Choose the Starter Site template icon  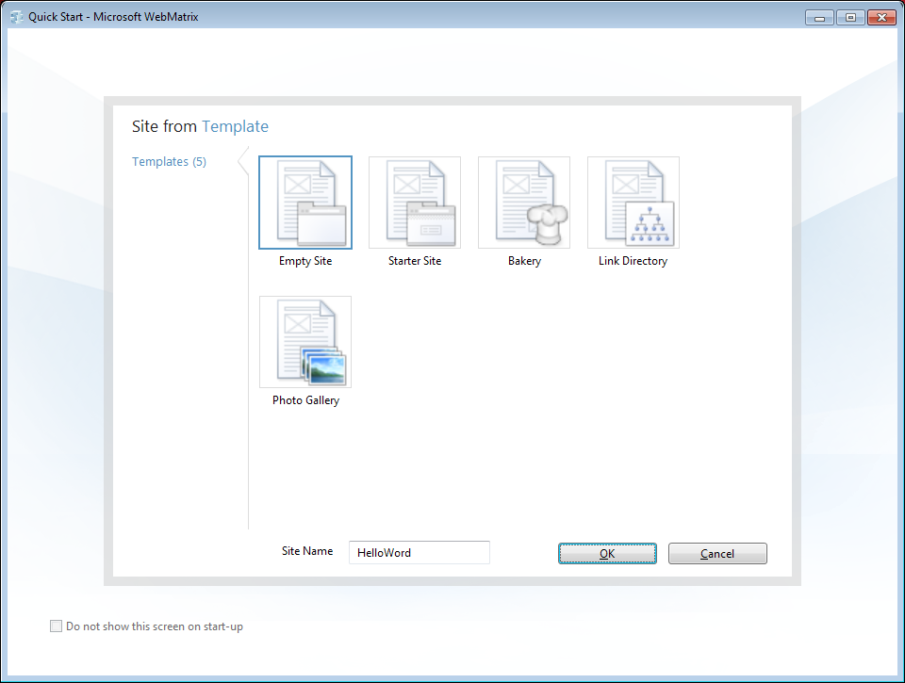point(415,203)
